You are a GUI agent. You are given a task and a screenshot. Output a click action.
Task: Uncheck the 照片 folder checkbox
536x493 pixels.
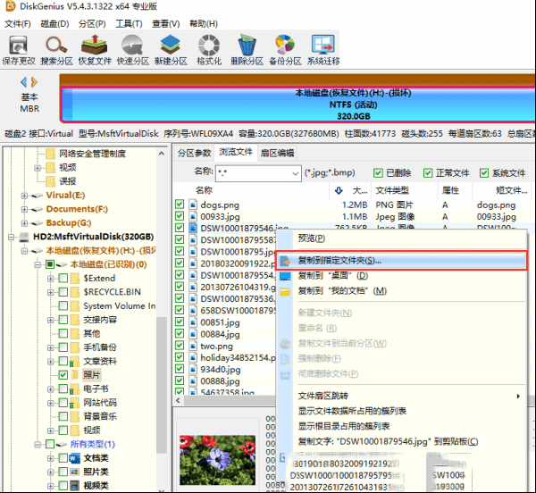tap(63, 375)
